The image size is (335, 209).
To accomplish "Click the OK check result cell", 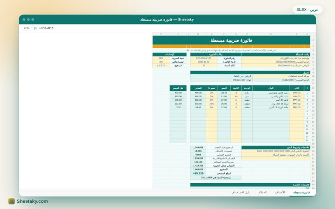I will pyautogui.click(x=250, y=188).
